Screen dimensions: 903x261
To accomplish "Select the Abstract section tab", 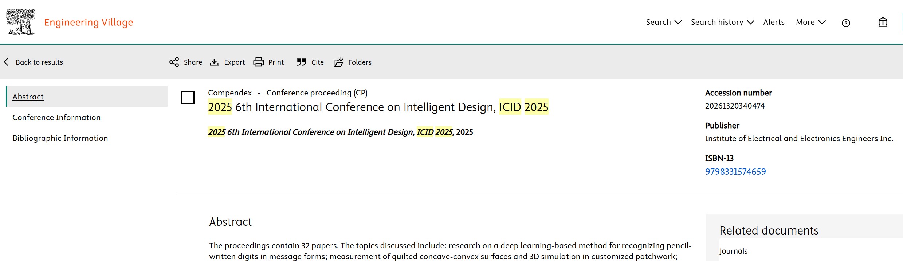I will tap(87, 97).
